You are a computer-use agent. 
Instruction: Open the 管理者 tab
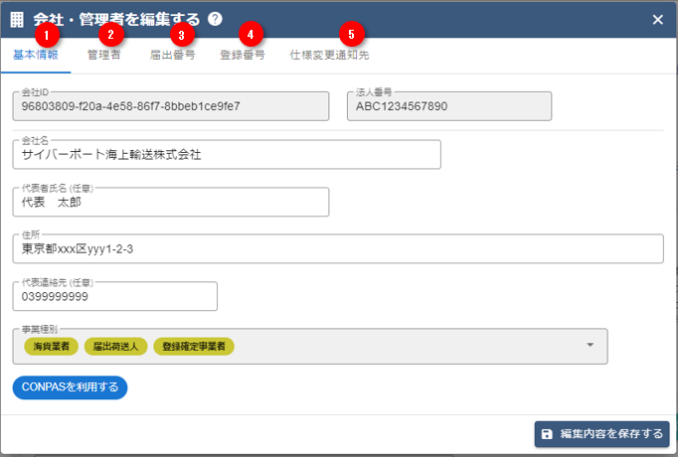(104, 56)
